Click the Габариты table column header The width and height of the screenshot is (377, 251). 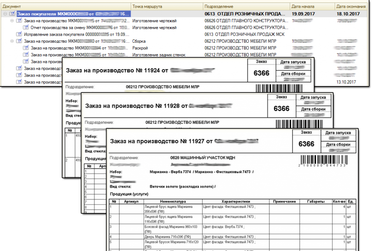pos(316,201)
